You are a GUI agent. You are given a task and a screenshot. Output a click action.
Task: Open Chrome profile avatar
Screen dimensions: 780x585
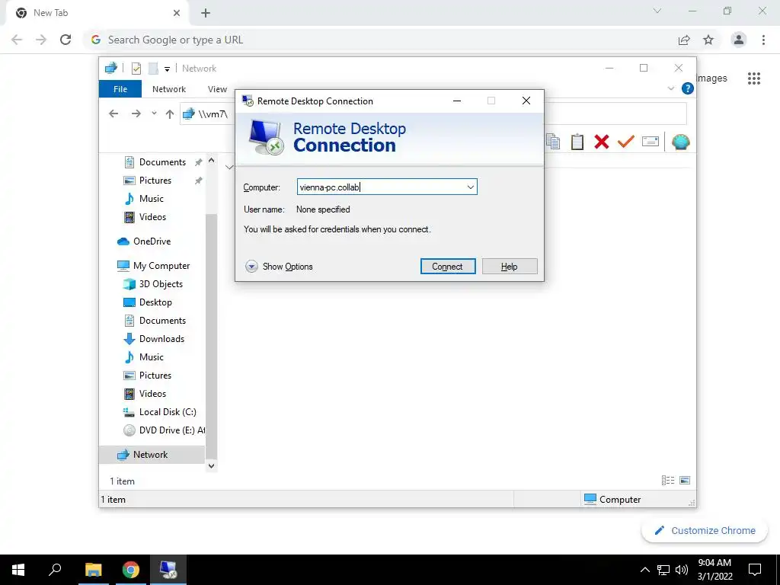[739, 40]
